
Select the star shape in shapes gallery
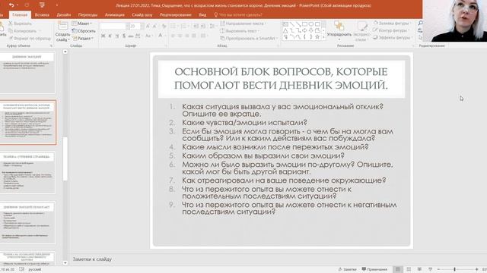click(317, 37)
